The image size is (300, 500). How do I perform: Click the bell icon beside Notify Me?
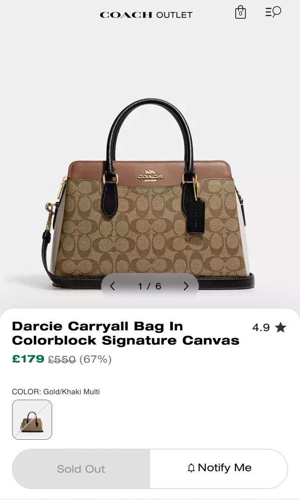(x=191, y=468)
